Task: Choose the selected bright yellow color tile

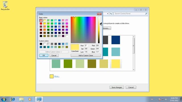Action: (x=116, y=64)
